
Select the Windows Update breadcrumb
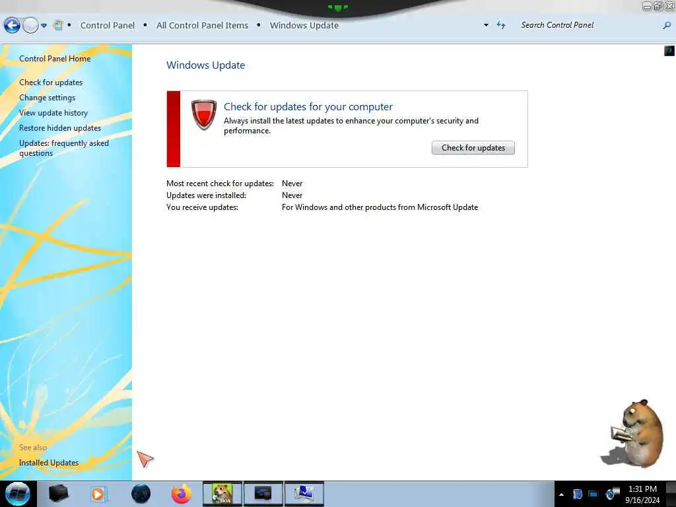point(304,26)
